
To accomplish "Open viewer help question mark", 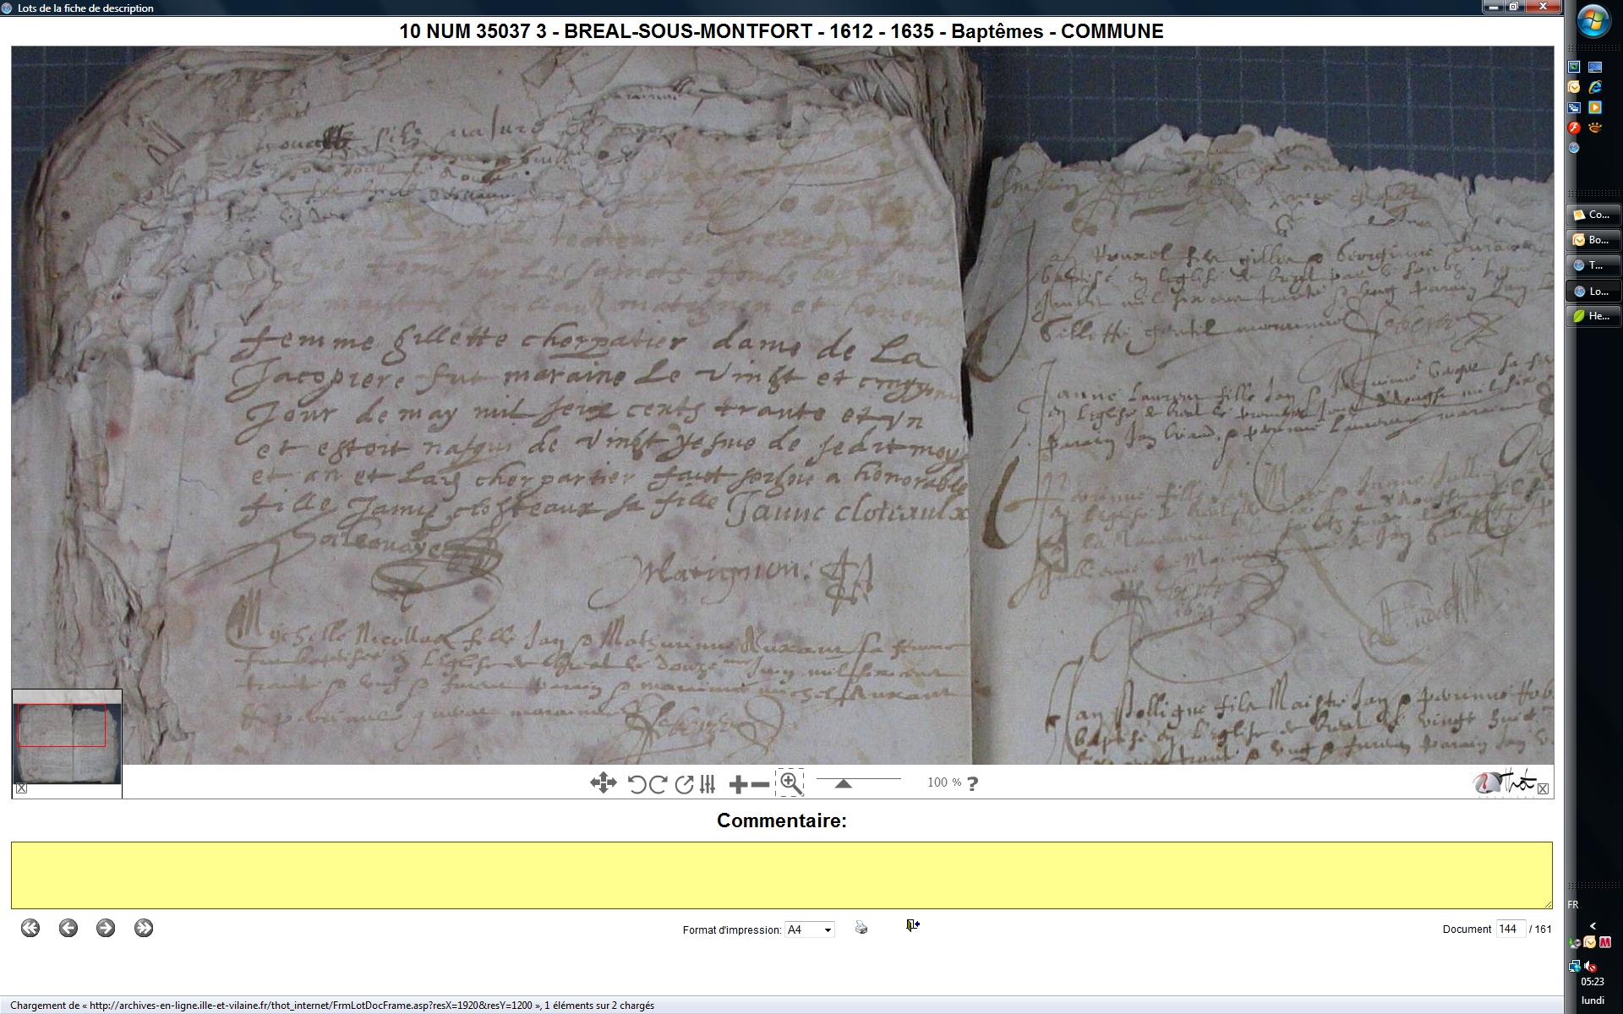I will click(972, 783).
